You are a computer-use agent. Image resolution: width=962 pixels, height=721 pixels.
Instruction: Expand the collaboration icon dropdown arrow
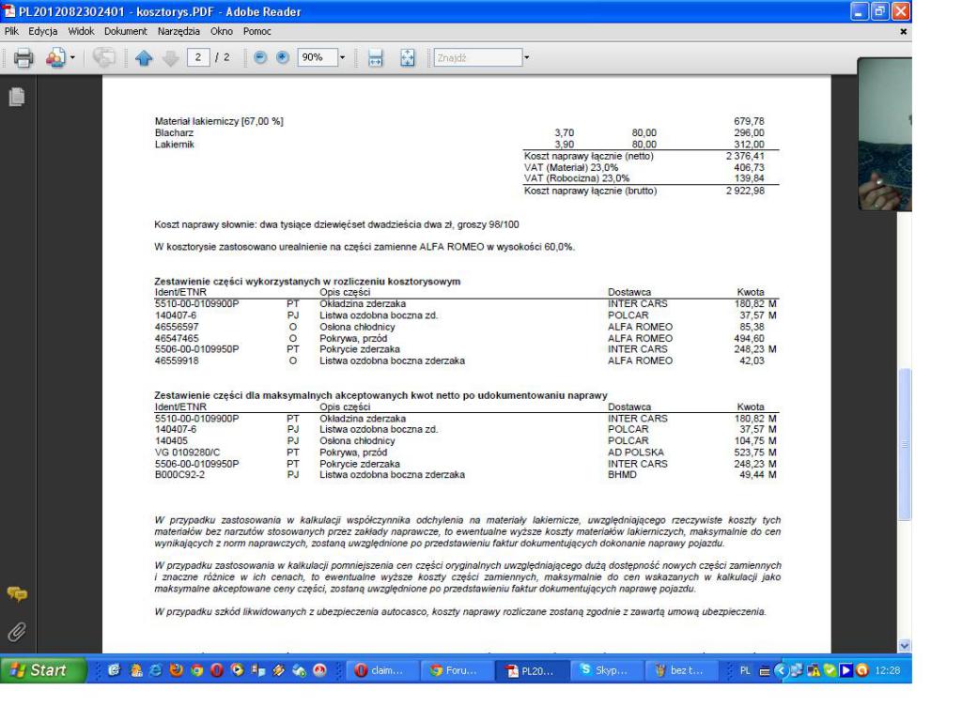point(72,58)
